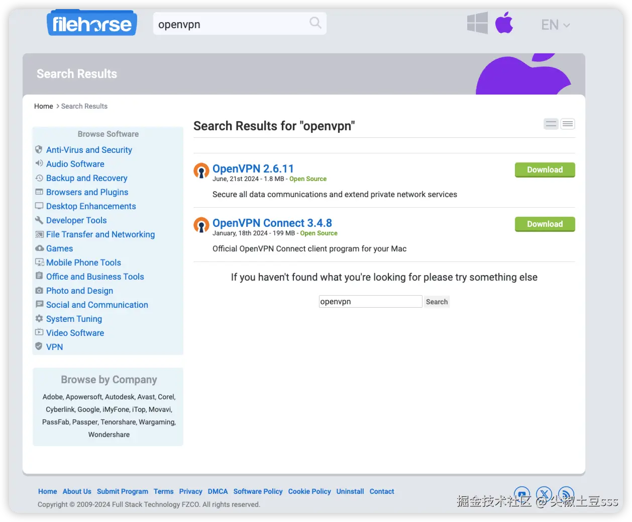The image size is (632, 522).
Task: Open Games category link
Action: tap(59, 248)
